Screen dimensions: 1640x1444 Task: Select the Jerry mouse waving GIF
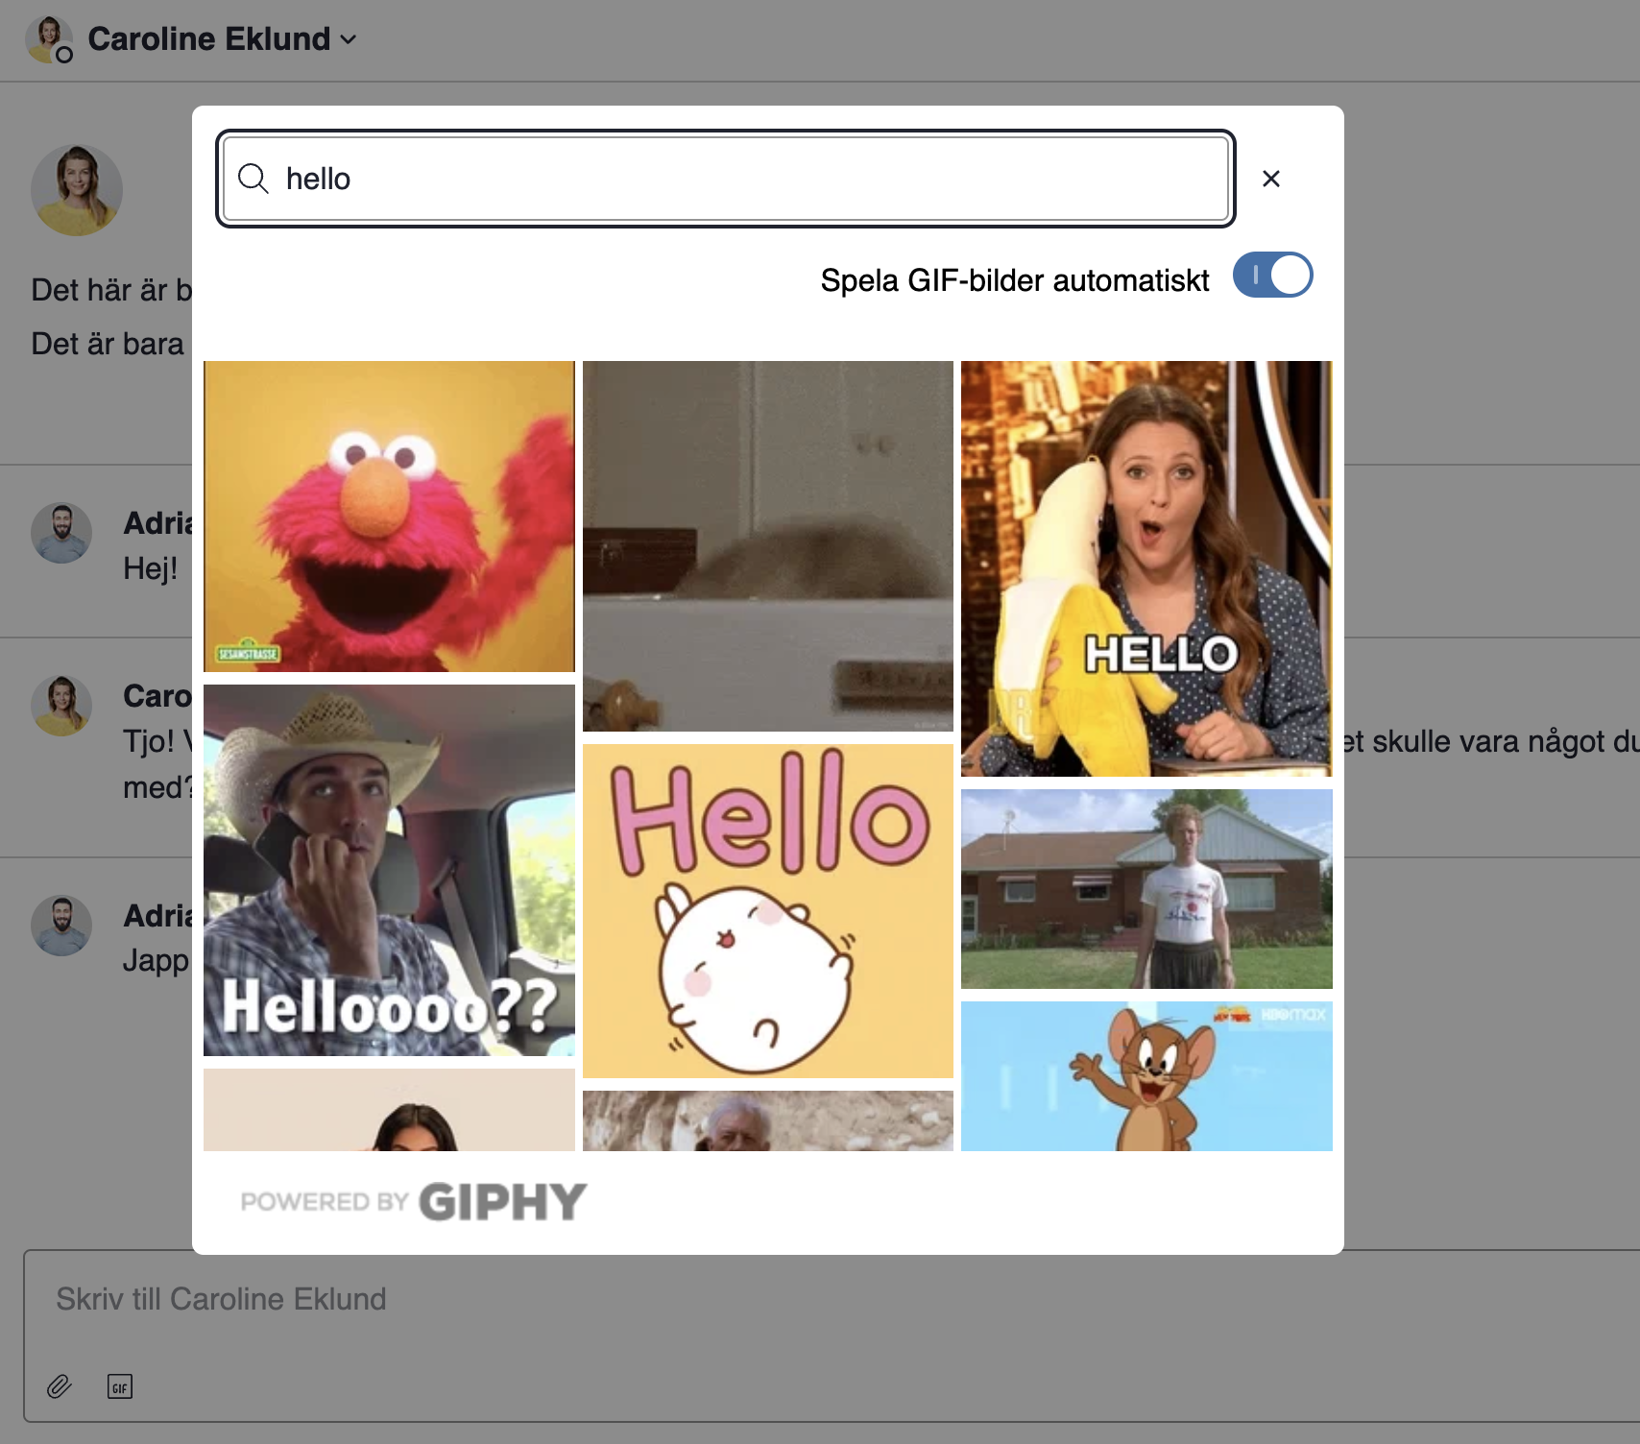(1146, 1076)
